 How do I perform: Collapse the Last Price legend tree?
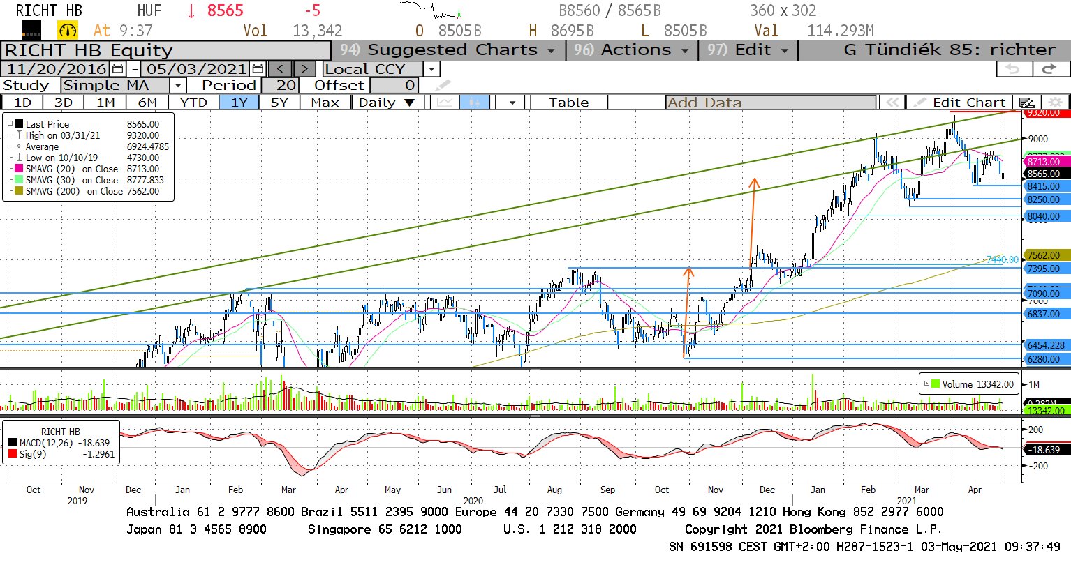click(10, 124)
